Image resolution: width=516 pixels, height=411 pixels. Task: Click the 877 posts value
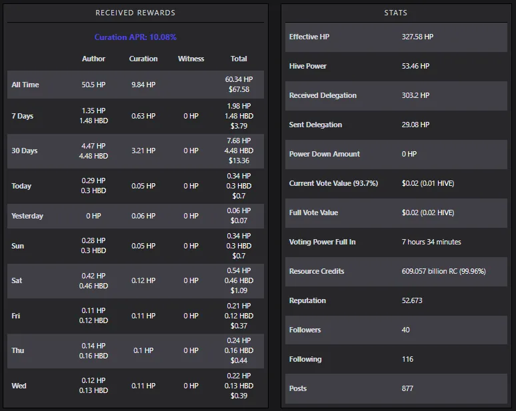[x=407, y=388]
